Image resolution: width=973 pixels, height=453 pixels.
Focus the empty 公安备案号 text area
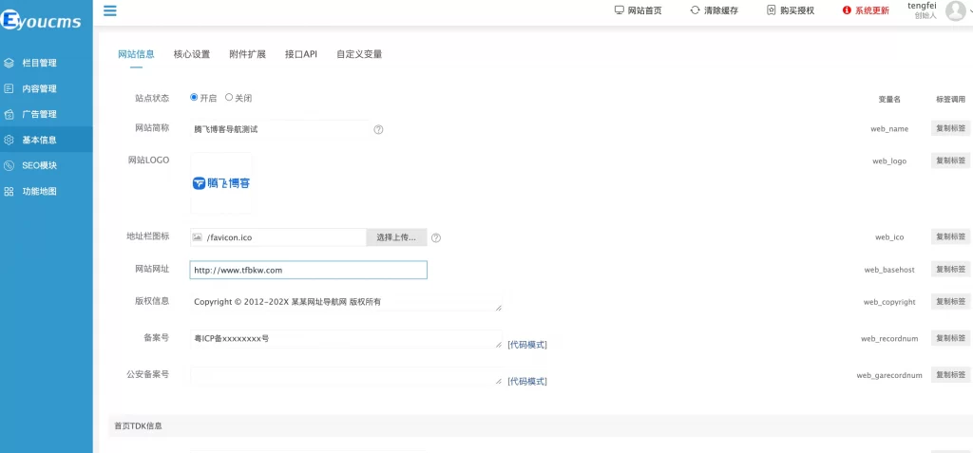[346, 376]
